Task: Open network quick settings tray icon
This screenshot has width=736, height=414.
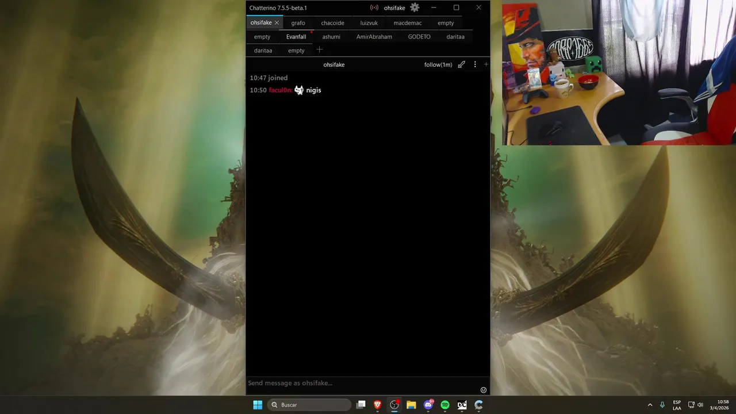Action: pyautogui.click(x=691, y=405)
